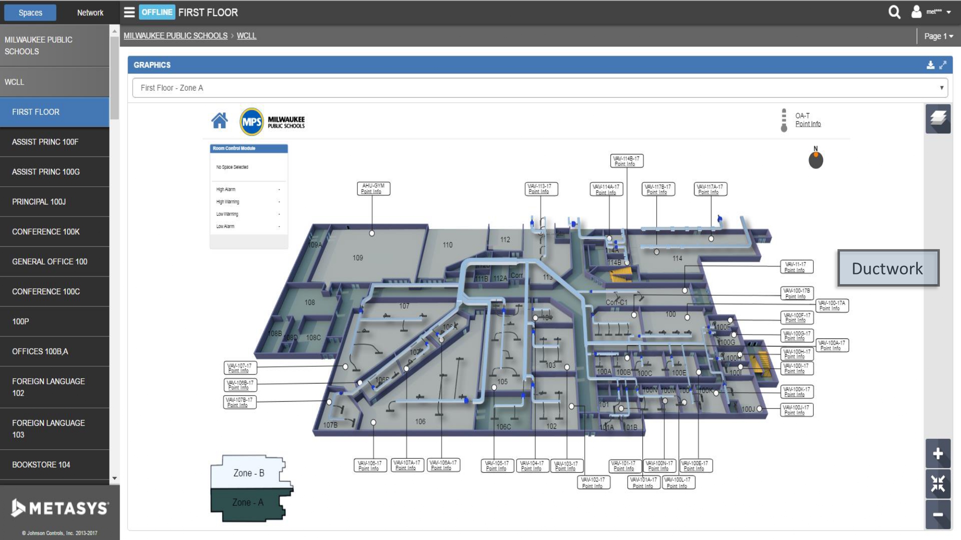
Task: Click the search magnifier icon
Action: [x=894, y=12]
